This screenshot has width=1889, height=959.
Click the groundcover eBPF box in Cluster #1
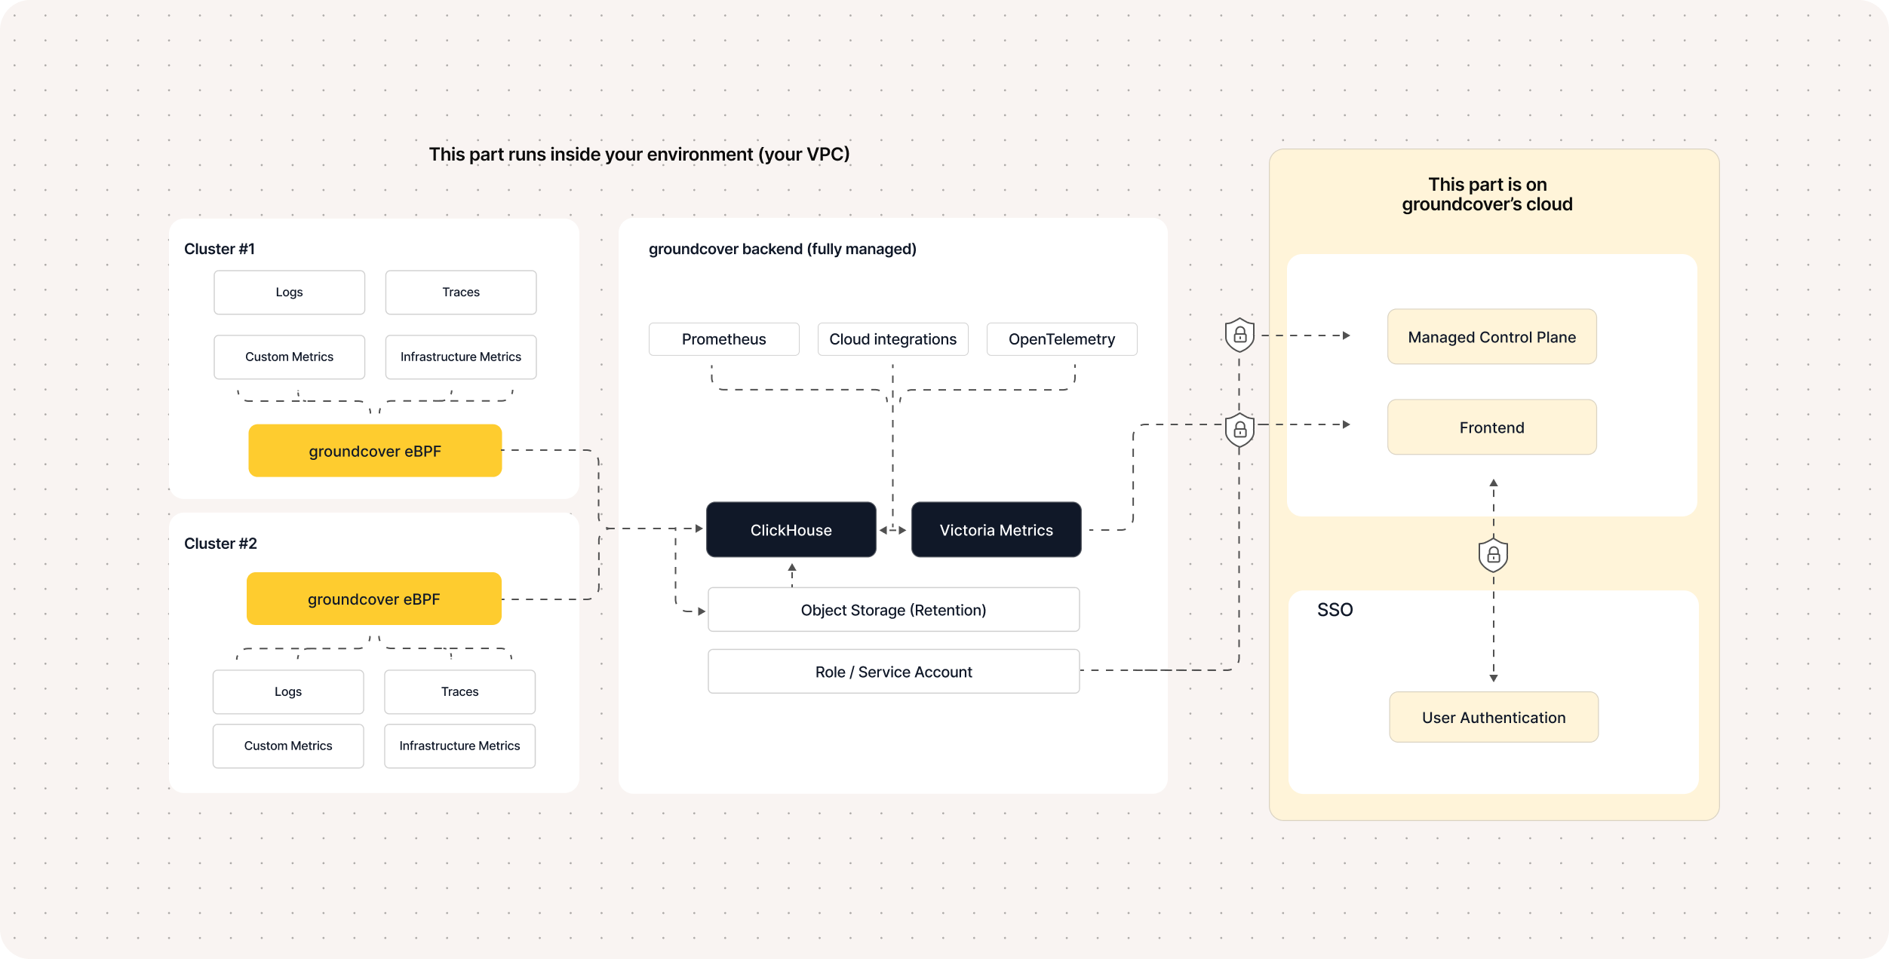tap(375, 451)
